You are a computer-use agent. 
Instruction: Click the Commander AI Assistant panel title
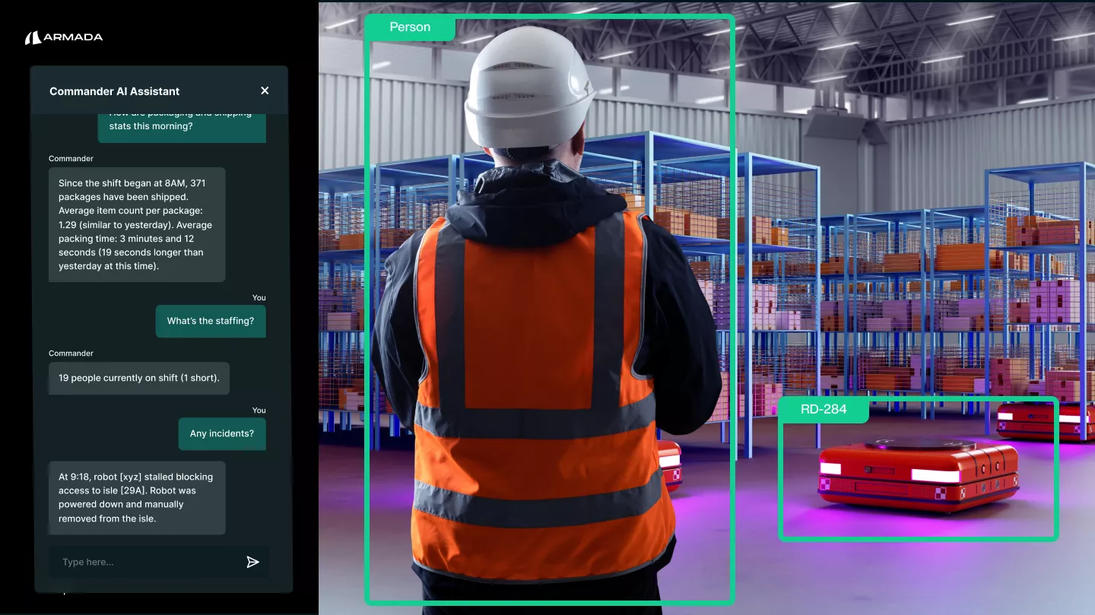pyautogui.click(x=114, y=90)
